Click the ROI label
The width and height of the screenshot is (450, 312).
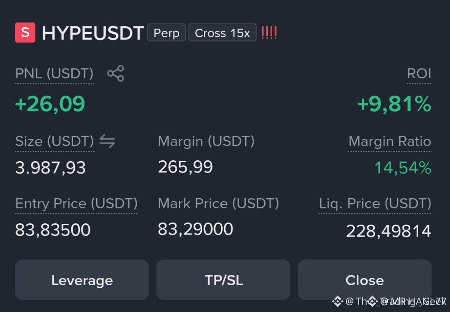[419, 74]
